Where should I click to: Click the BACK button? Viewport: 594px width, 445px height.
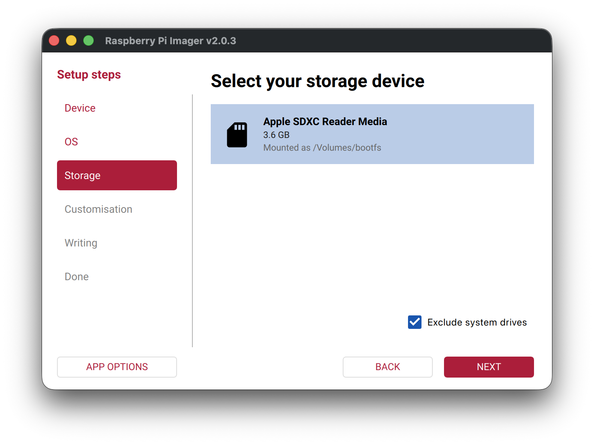(x=388, y=367)
